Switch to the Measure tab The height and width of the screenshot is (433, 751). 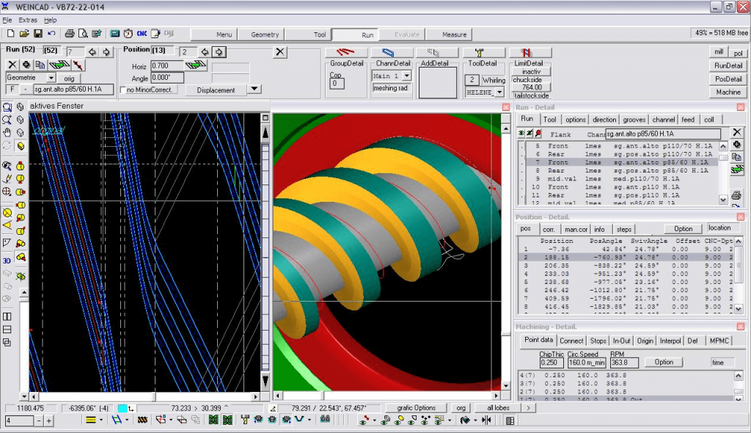pos(454,34)
